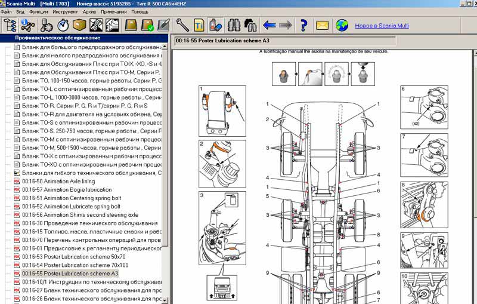This screenshot has width=477, height=304.
Task: Click the yellow envelope mail icon
Action: pos(322,25)
